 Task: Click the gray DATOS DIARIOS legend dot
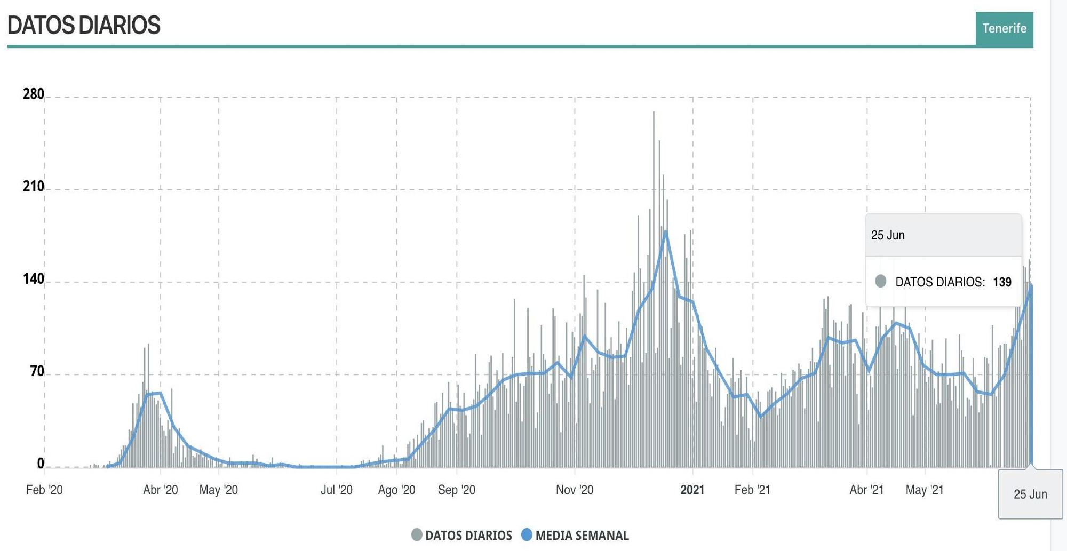click(417, 534)
